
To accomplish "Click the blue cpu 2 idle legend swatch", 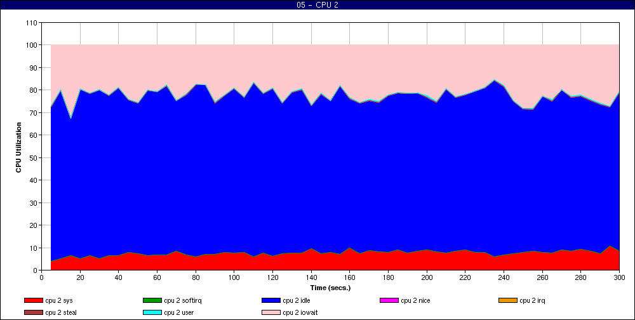I will [271, 300].
